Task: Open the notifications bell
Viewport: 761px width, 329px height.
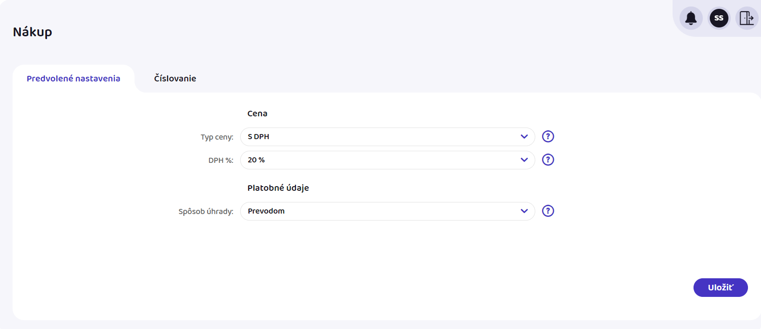Action: coord(691,18)
